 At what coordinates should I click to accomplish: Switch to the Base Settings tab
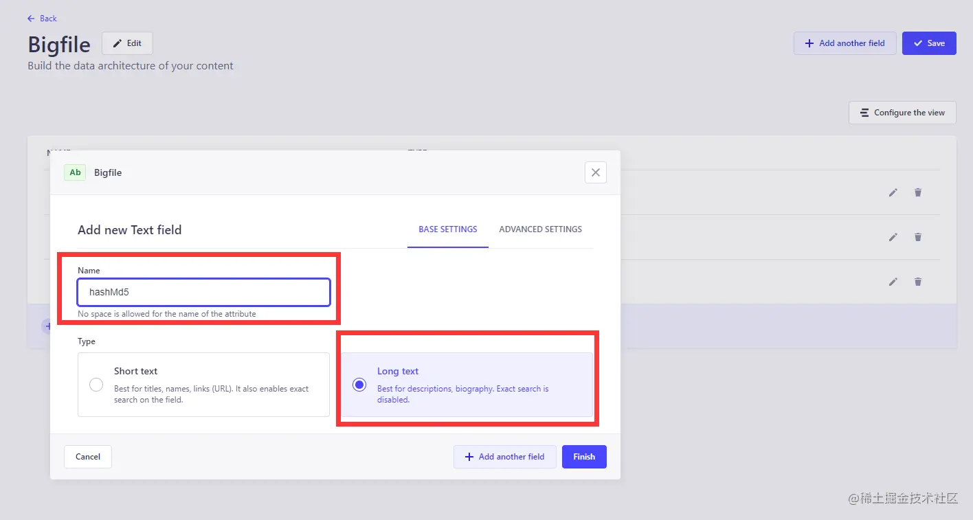point(448,229)
